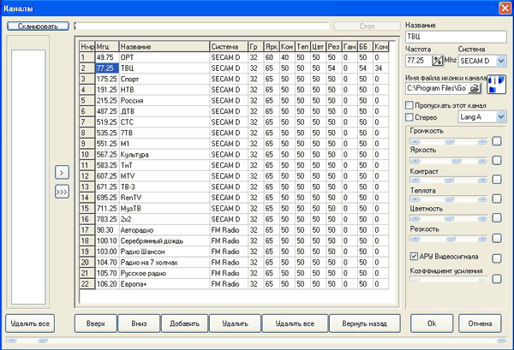This screenshot has width=514, height=350.
Task: Click the Вернуть назад button
Action: [x=365, y=323]
